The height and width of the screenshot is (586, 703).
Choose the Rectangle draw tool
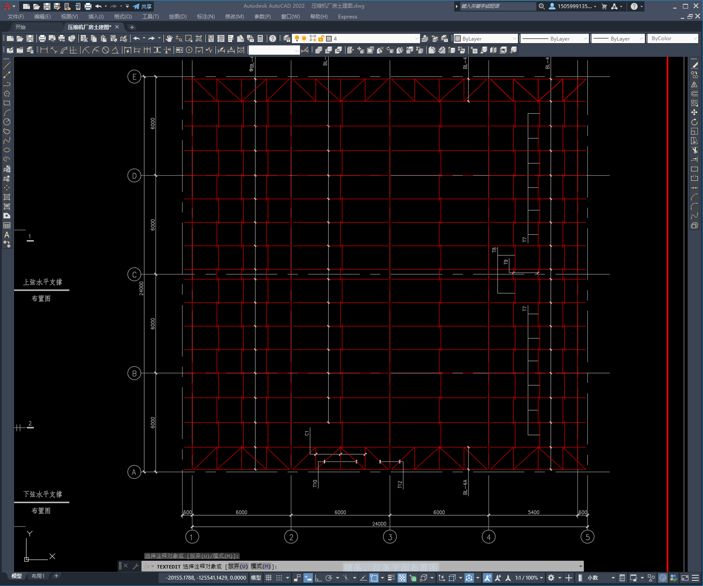[7, 103]
